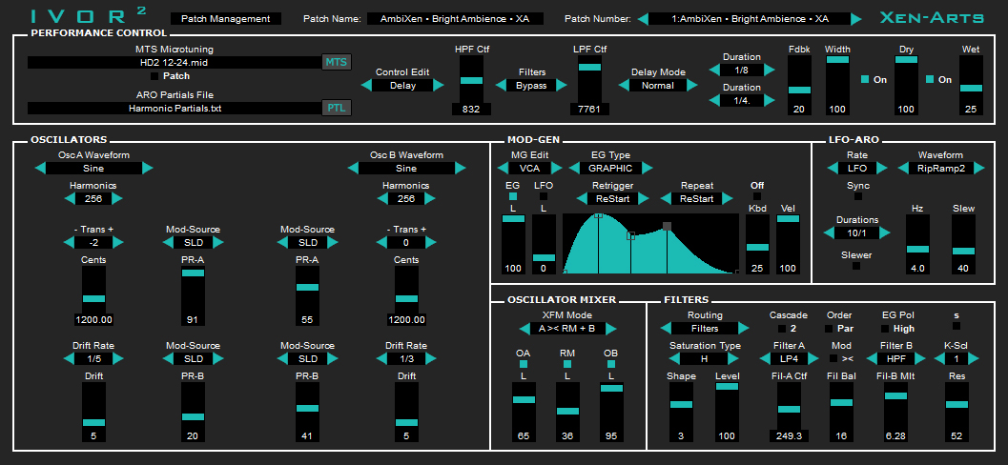Click right arrow on XFM Mode selector

(610, 329)
